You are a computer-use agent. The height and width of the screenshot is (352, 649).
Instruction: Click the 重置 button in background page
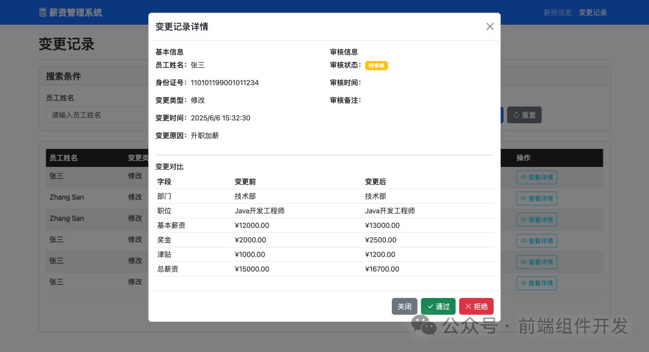[525, 115]
